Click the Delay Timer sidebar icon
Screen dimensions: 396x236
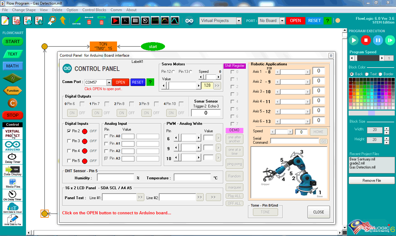pos(12,158)
